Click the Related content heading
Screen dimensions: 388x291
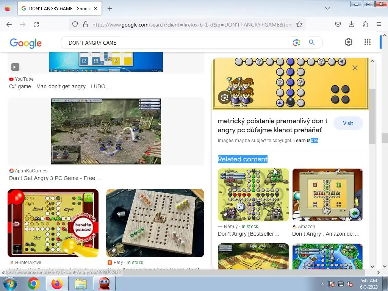[x=242, y=159]
